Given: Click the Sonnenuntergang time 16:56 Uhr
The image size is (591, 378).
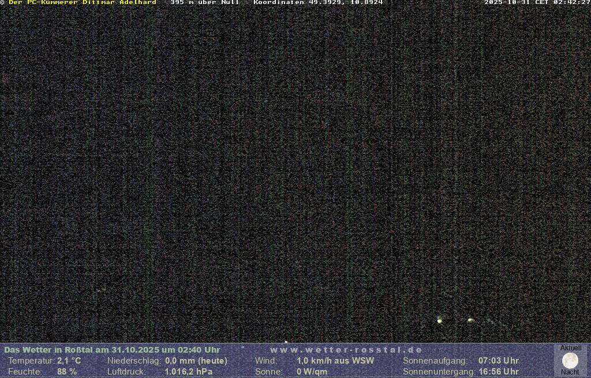Looking at the screenshot, I should pyautogui.click(x=498, y=372).
